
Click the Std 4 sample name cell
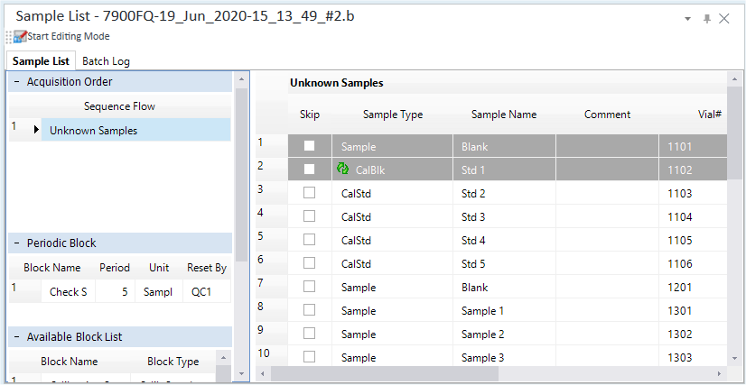pyautogui.click(x=504, y=240)
